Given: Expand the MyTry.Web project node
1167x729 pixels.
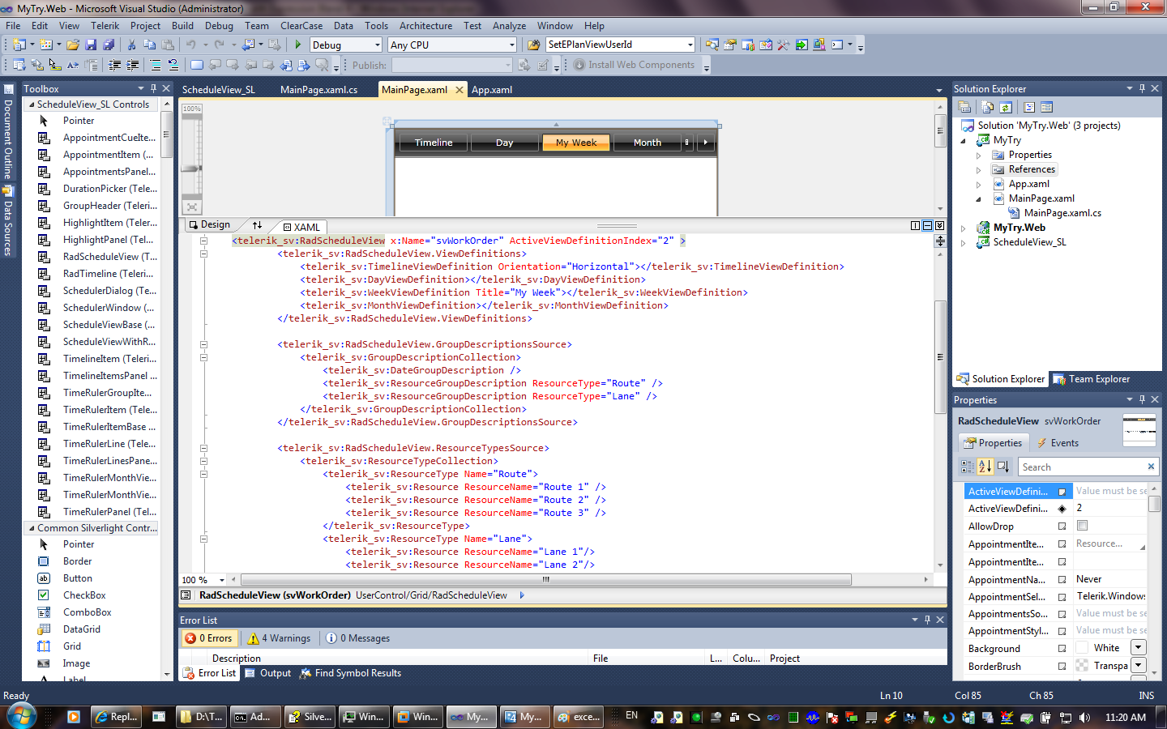Looking at the screenshot, I should [964, 228].
